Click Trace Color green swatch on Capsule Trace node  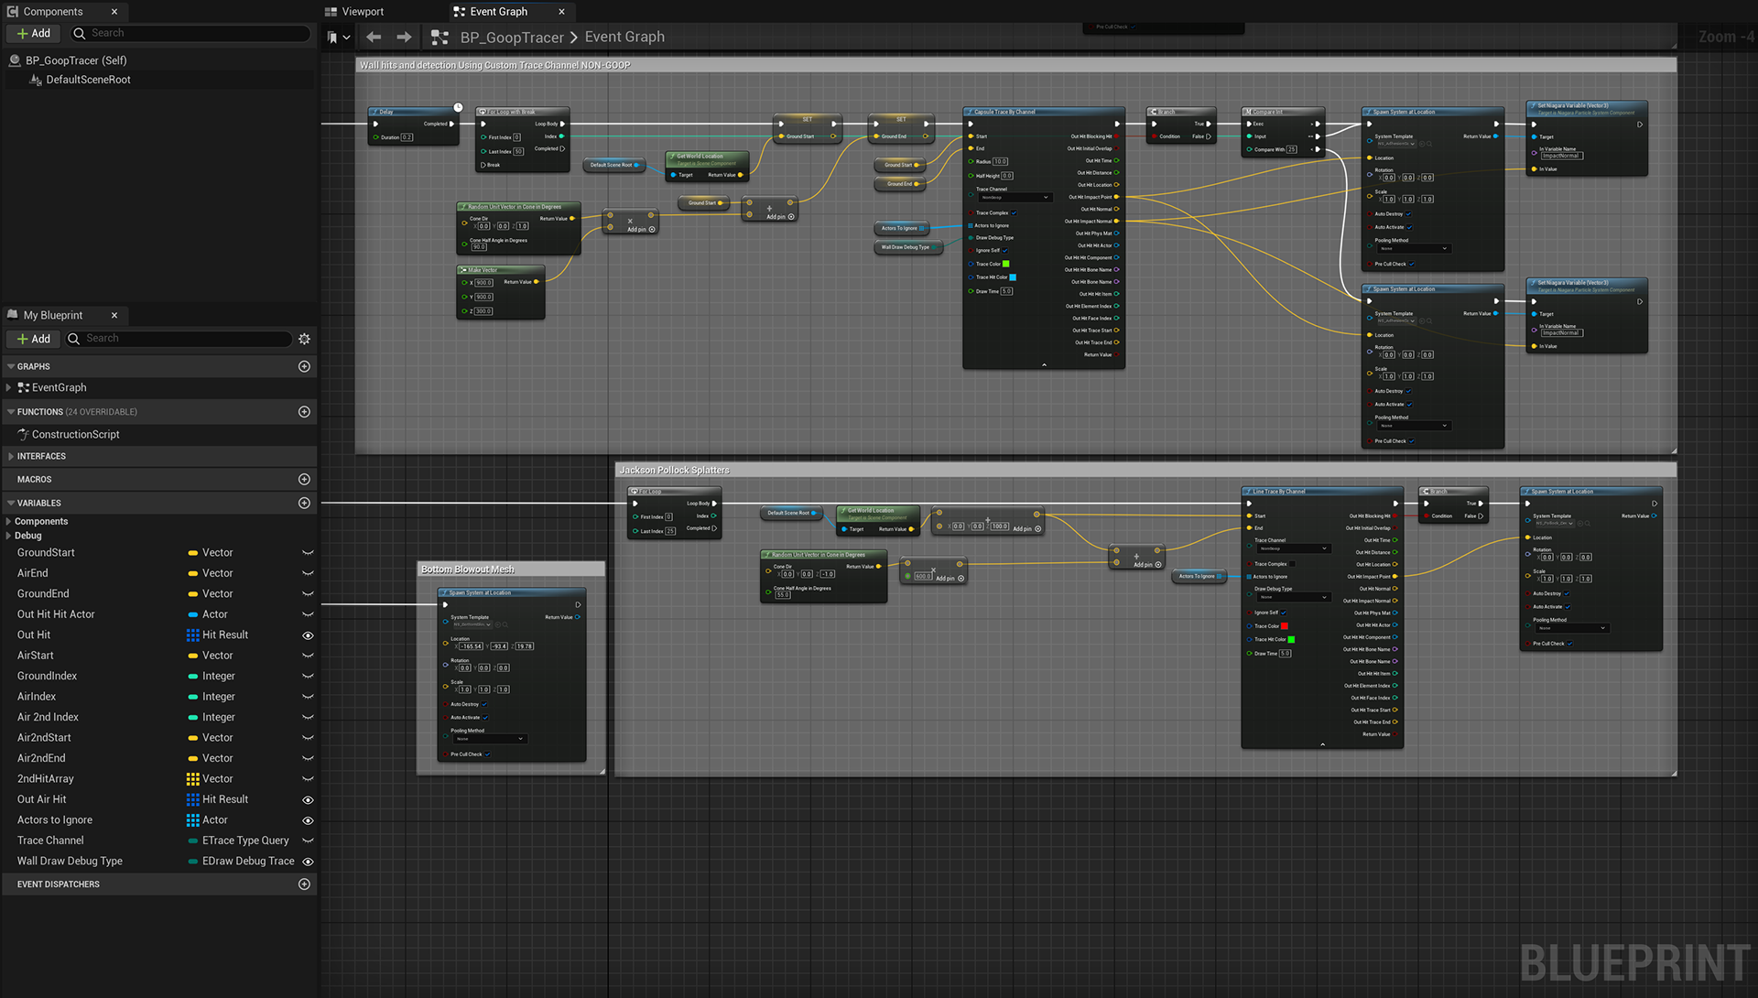click(x=1005, y=265)
